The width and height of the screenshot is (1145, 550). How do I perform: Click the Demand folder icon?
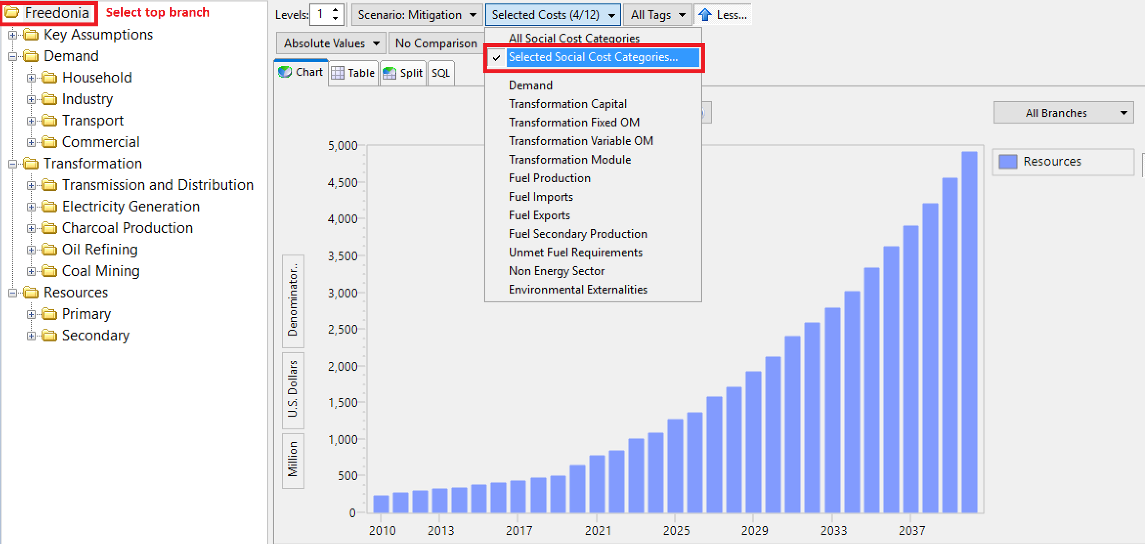click(31, 56)
